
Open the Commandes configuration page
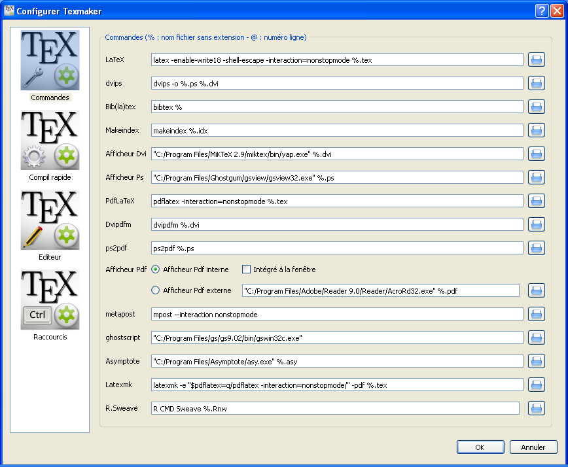click(x=50, y=65)
